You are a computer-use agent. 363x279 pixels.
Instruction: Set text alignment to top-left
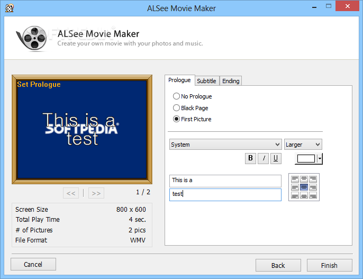(x=295, y=179)
